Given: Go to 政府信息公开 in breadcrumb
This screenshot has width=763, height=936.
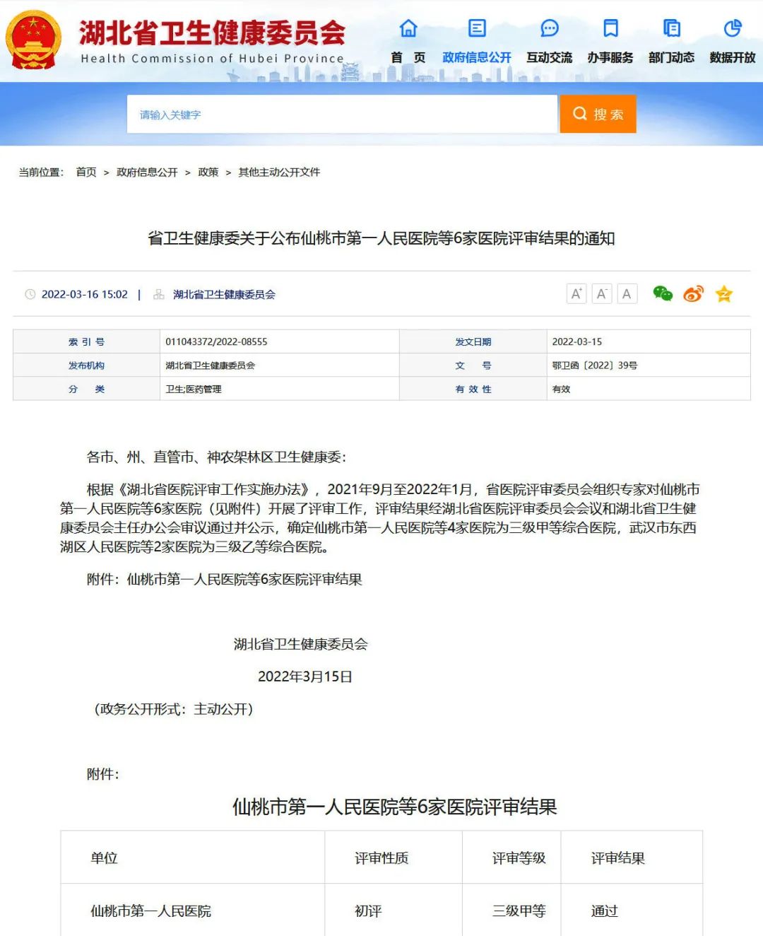Looking at the screenshot, I should click(x=147, y=172).
